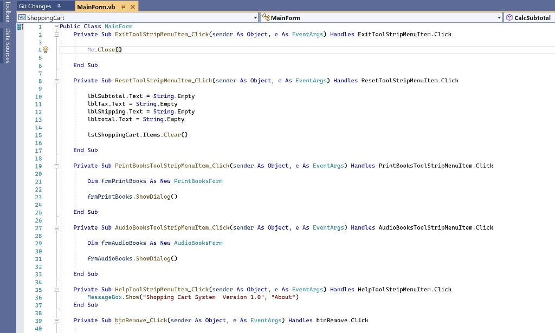Click the lightbulb quick actions icon
Viewport: 555px width, 333px height.
[x=46, y=50]
